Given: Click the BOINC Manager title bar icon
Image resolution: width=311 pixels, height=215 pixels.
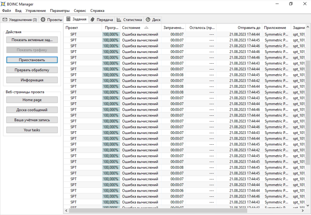Looking at the screenshot, I should [x=3, y=4].
